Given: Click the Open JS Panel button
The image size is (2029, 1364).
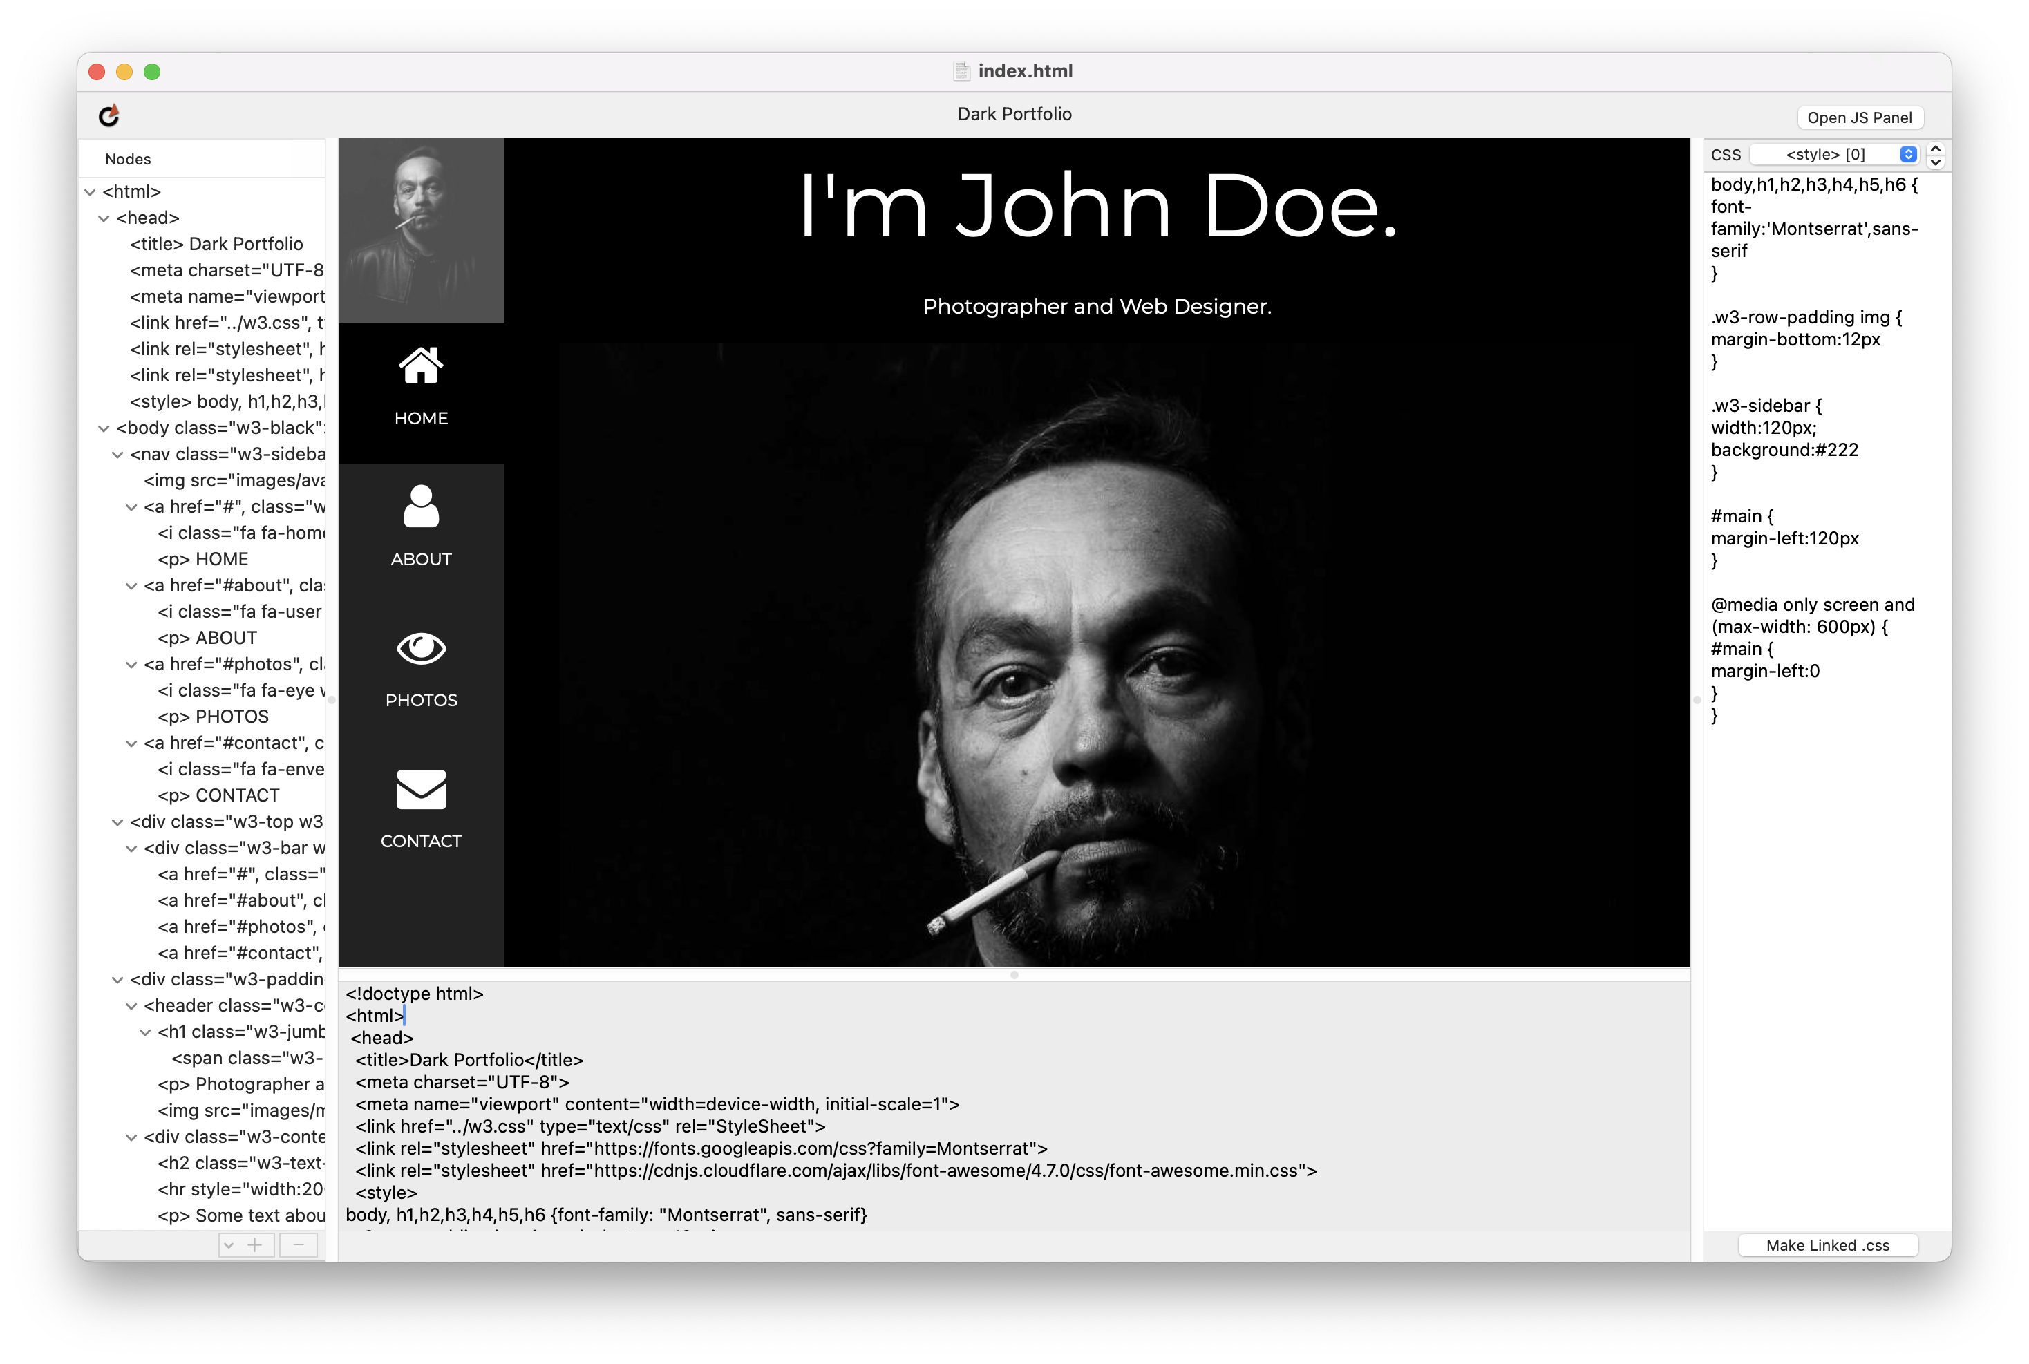Looking at the screenshot, I should pyautogui.click(x=1859, y=117).
